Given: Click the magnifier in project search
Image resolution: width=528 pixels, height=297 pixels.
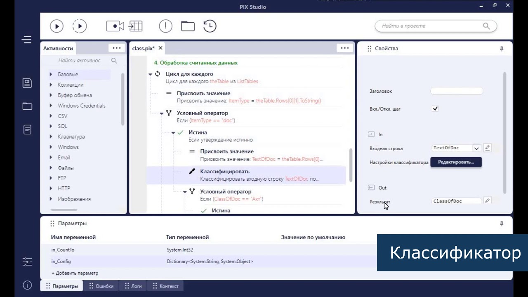Looking at the screenshot, I should click(x=486, y=26).
